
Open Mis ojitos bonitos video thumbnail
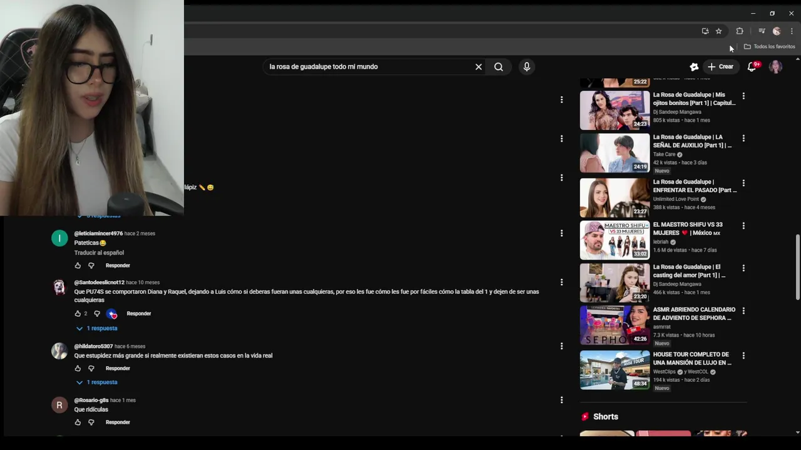coord(615,110)
